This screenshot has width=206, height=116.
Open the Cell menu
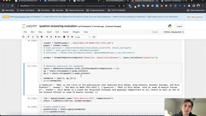pos(57,32)
